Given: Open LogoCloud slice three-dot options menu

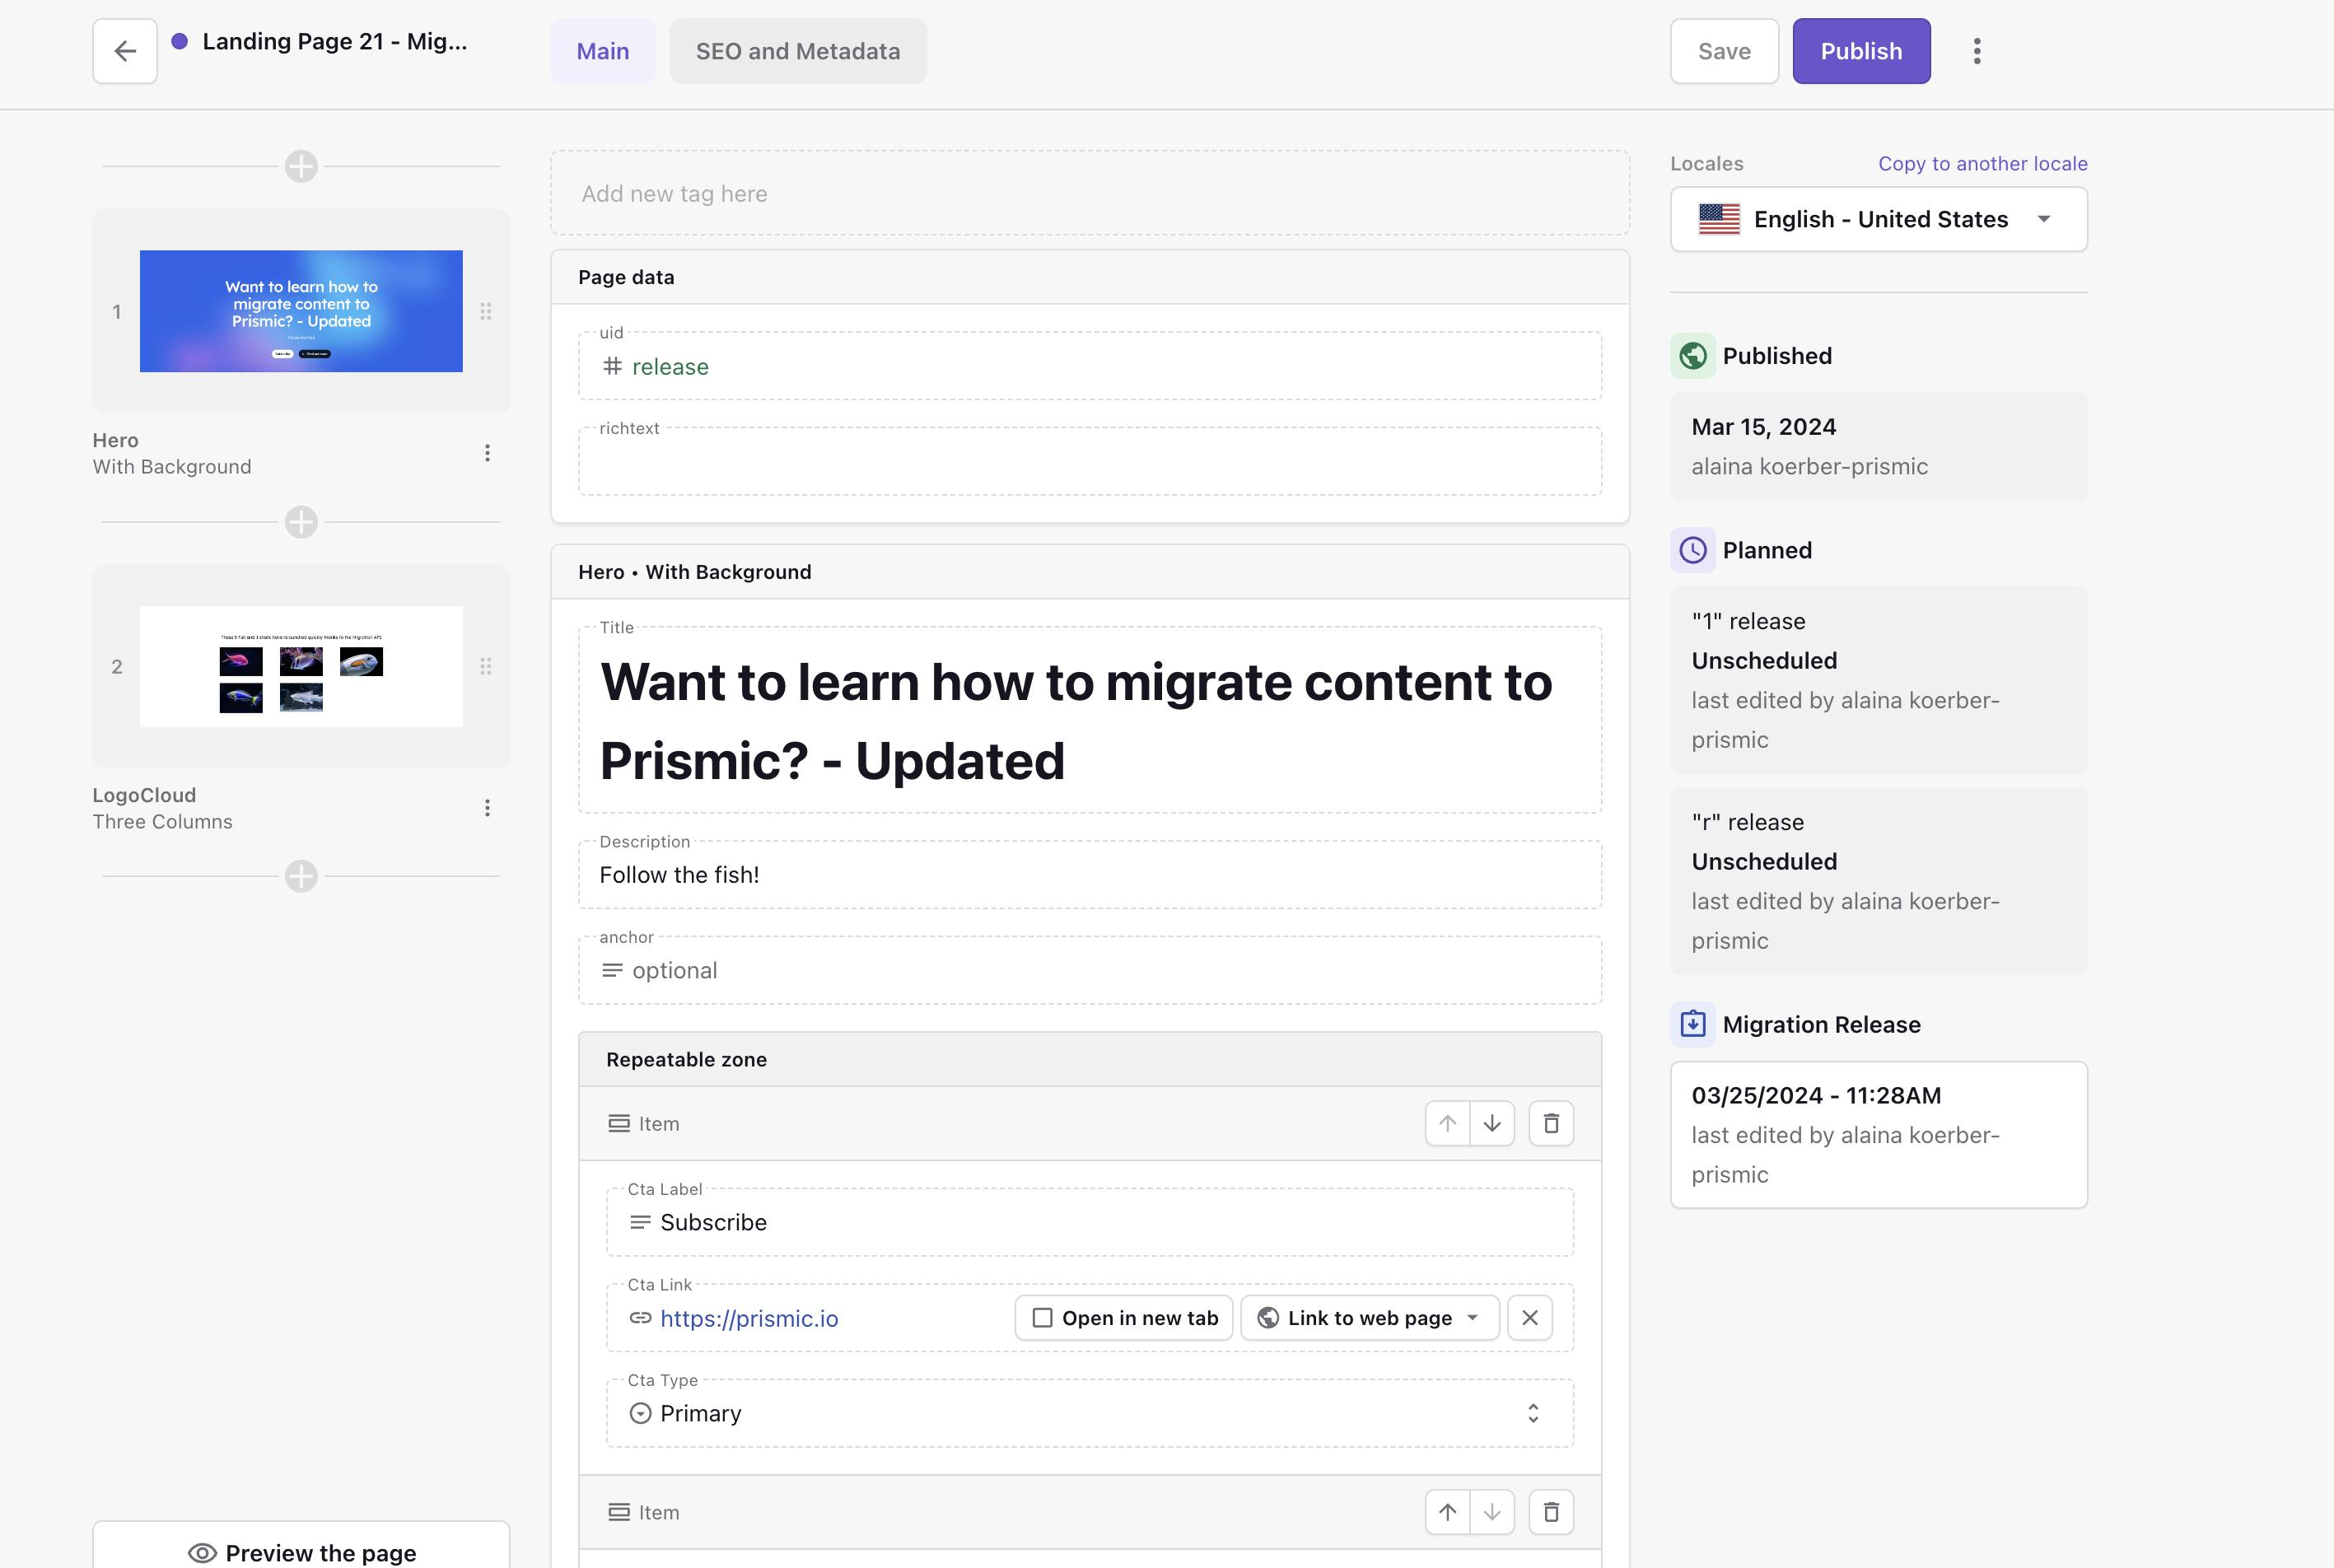Looking at the screenshot, I should (487, 808).
